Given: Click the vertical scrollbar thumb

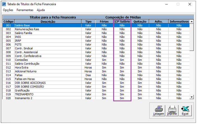Looking at the screenshot, I should pyautogui.click(x=192, y=37).
